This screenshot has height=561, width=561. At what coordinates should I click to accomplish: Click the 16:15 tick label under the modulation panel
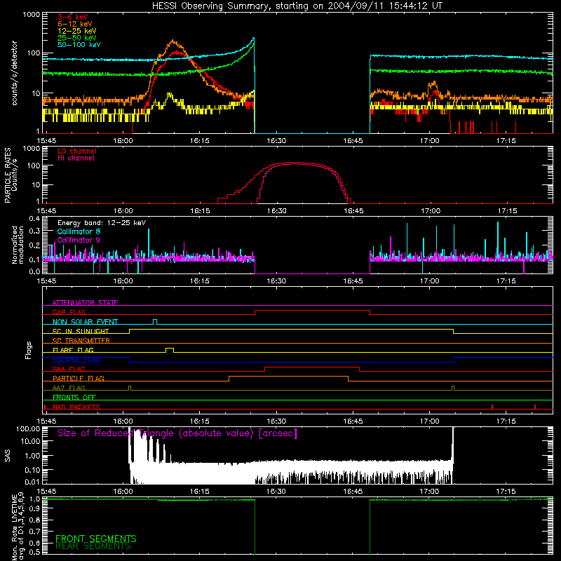click(x=199, y=281)
